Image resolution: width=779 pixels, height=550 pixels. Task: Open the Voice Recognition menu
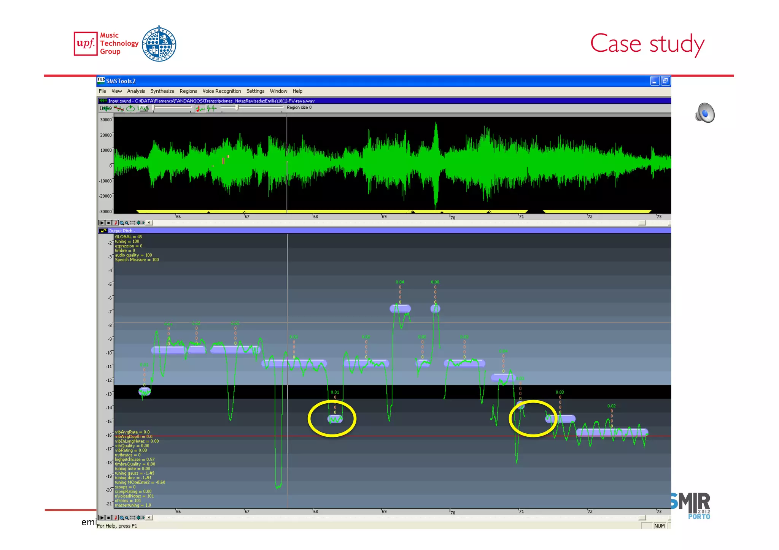[222, 91]
